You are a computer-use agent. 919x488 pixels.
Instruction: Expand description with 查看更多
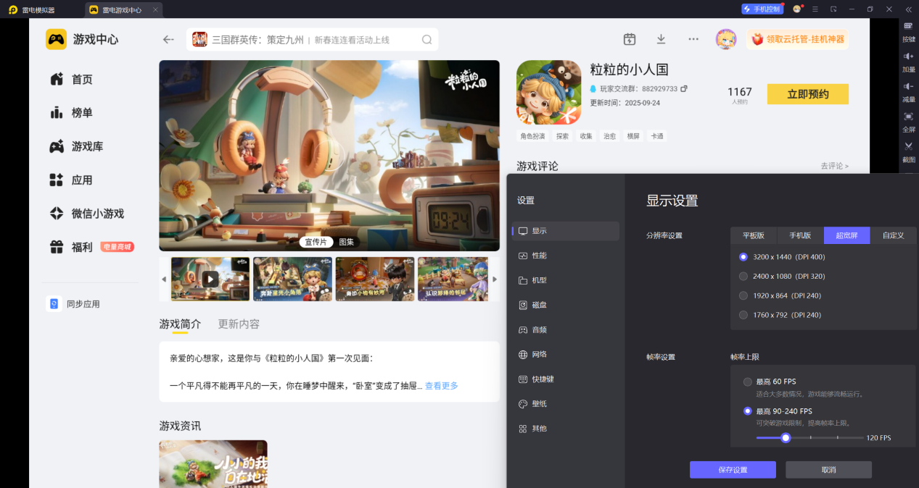tap(441, 386)
